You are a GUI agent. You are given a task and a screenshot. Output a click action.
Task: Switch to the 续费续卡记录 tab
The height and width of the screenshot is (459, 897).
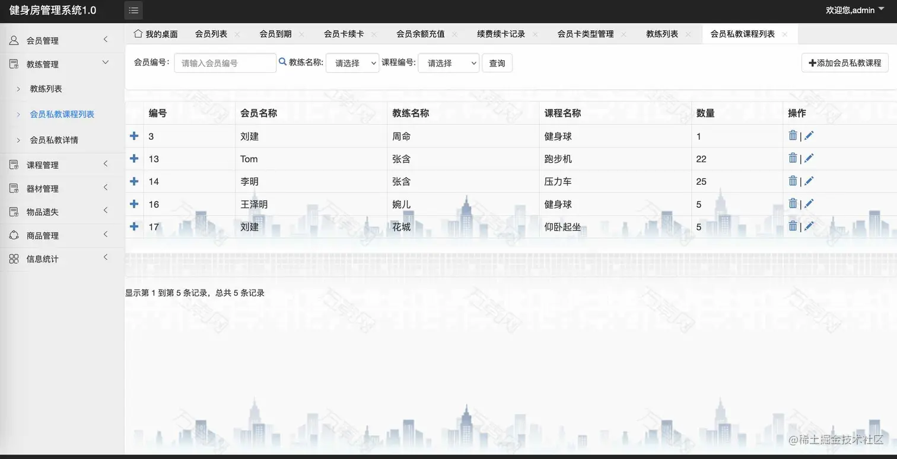501,34
